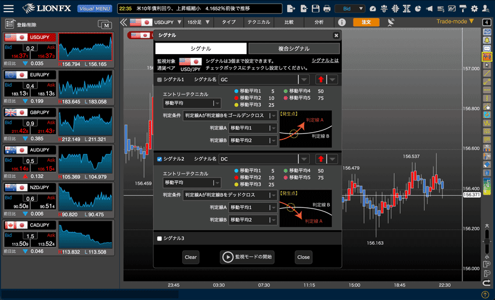This screenshot has height=300, width=495.
Task: Select the EUR/JPY rate panel
Action: coord(57,87)
